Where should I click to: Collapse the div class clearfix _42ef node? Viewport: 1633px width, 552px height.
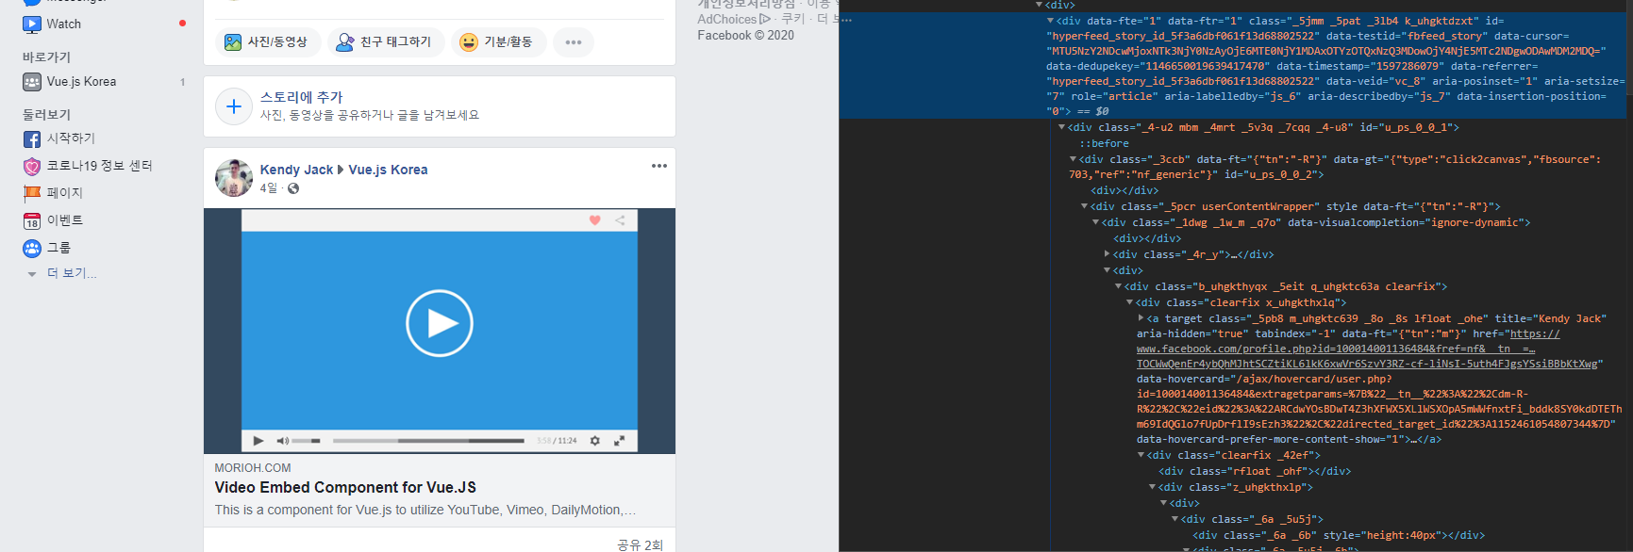pyautogui.click(x=1141, y=455)
